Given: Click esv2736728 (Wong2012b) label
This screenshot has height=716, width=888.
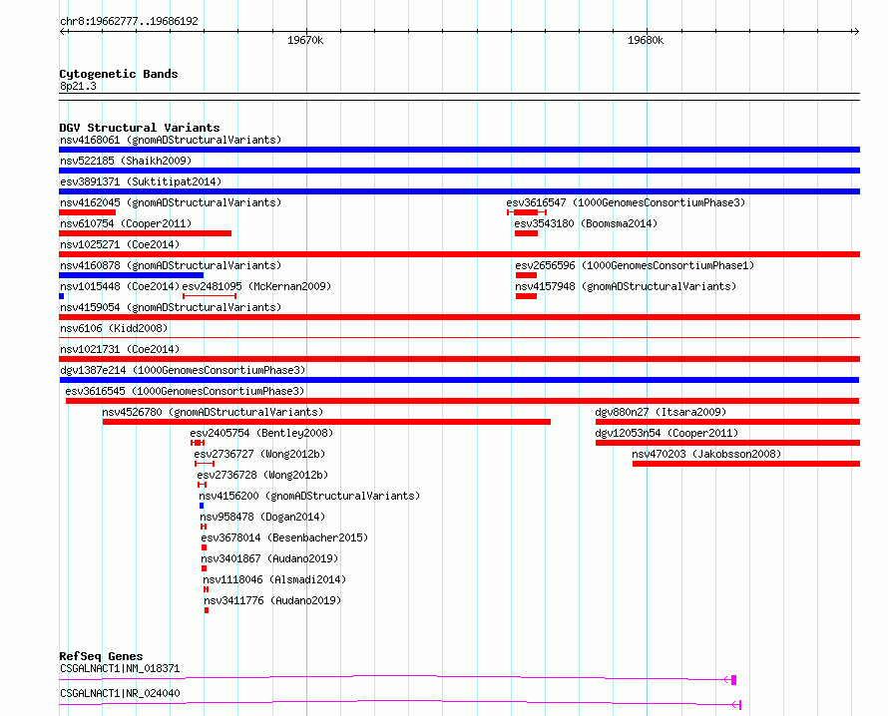Looking at the screenshot, I should 262,475.
